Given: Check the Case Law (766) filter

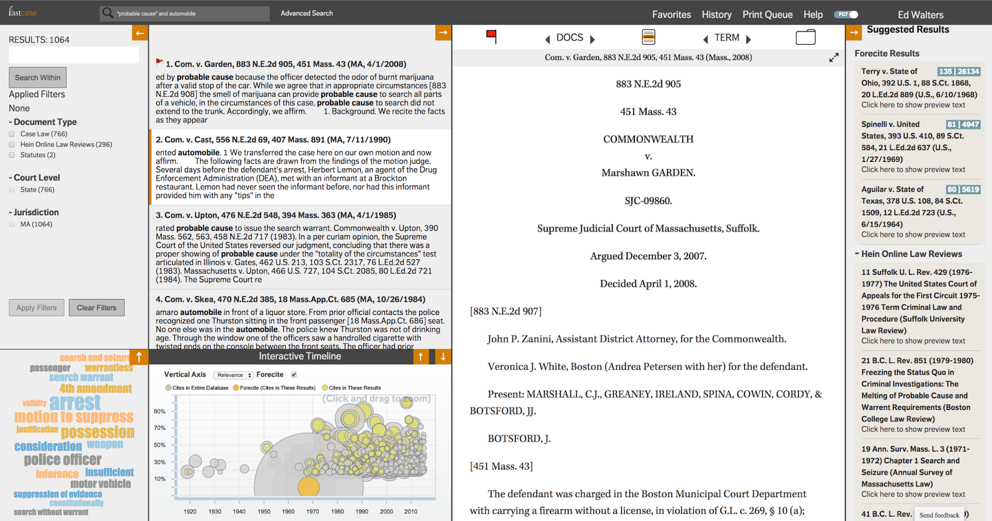Looking at the screenshot, I should point(12,134).
